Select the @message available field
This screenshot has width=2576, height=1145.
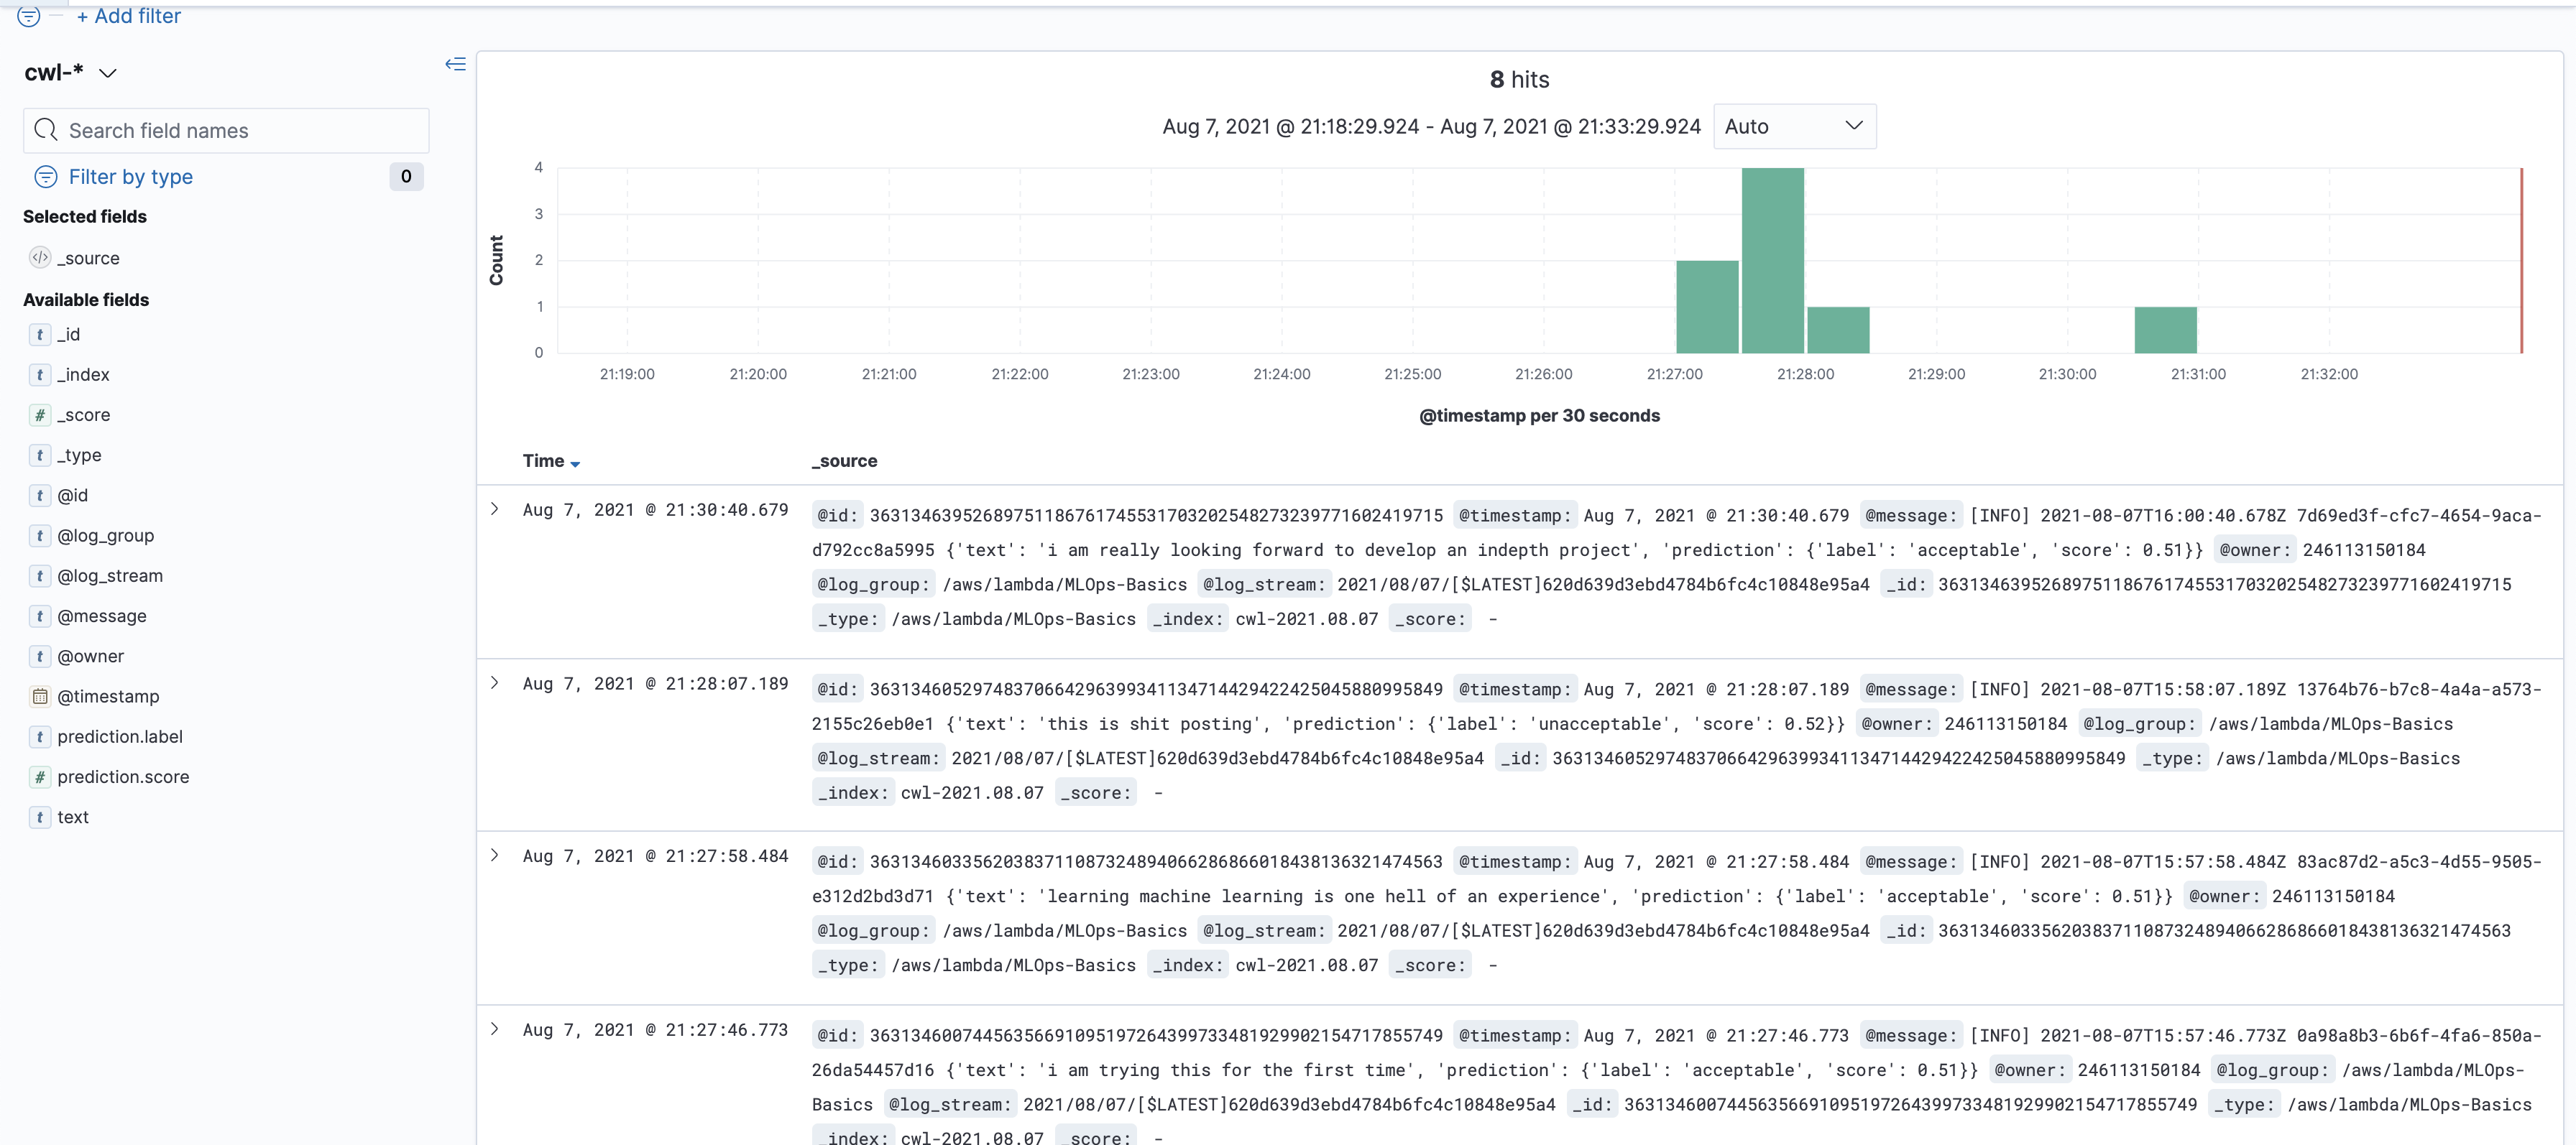102,616
